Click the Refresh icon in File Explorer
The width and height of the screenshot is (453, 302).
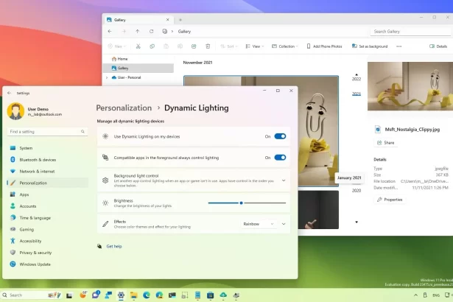[x=152, y=32]
